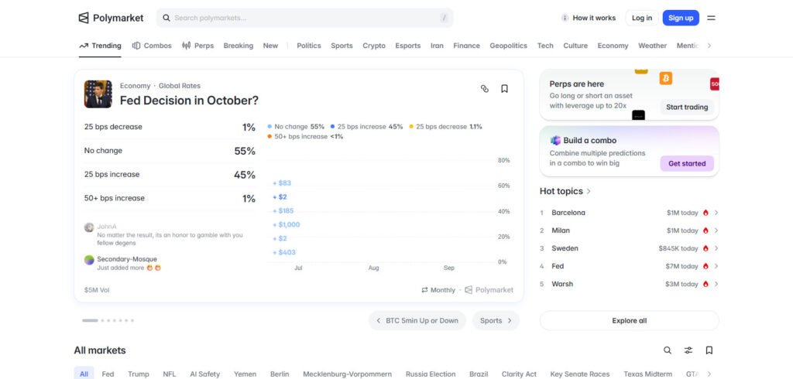Select the first carousel page indicator

[90, 320]
